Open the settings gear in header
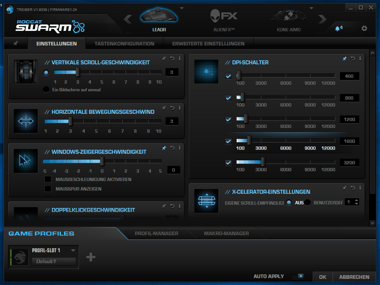380x285 pixels. pos(364,28)
